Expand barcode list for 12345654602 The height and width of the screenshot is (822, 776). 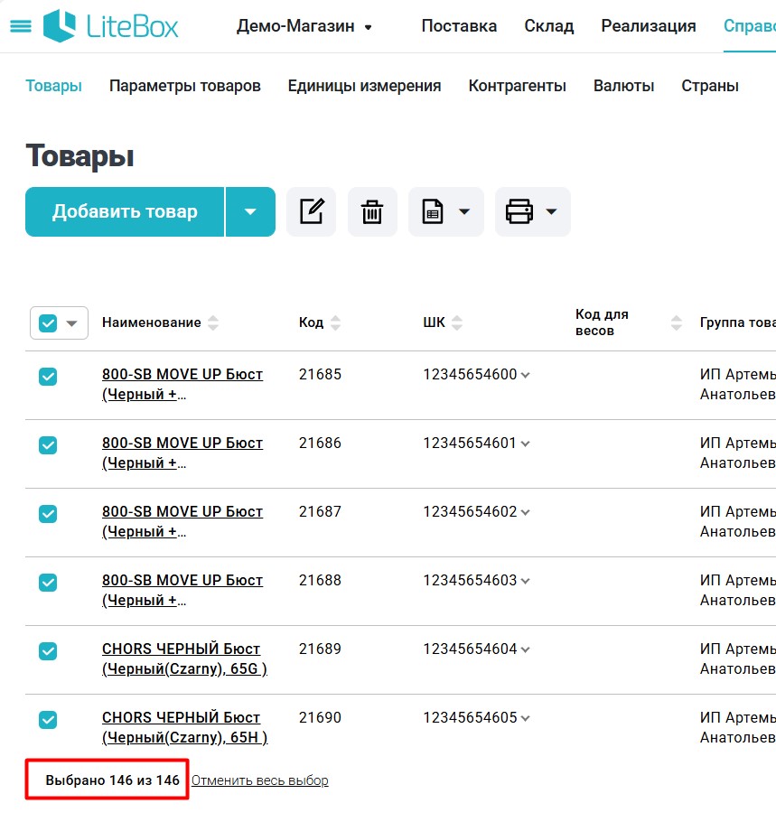click(x=525, y=512)
